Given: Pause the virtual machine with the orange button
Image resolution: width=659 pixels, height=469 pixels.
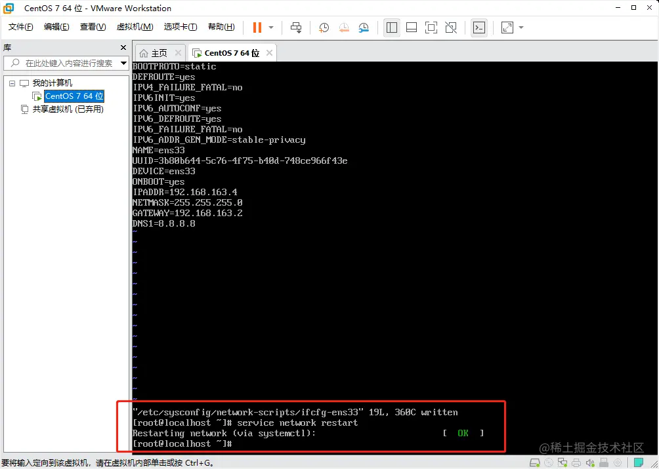Looking at the screenshot, I should (257, 28).
